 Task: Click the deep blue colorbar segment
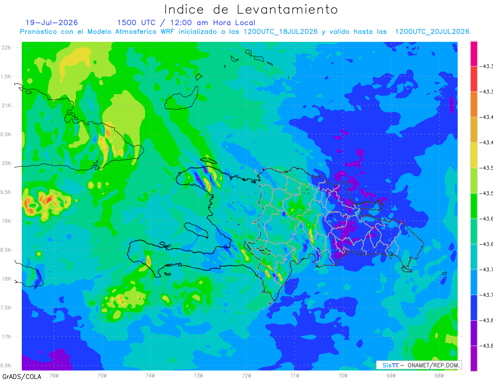pos(474,307)
